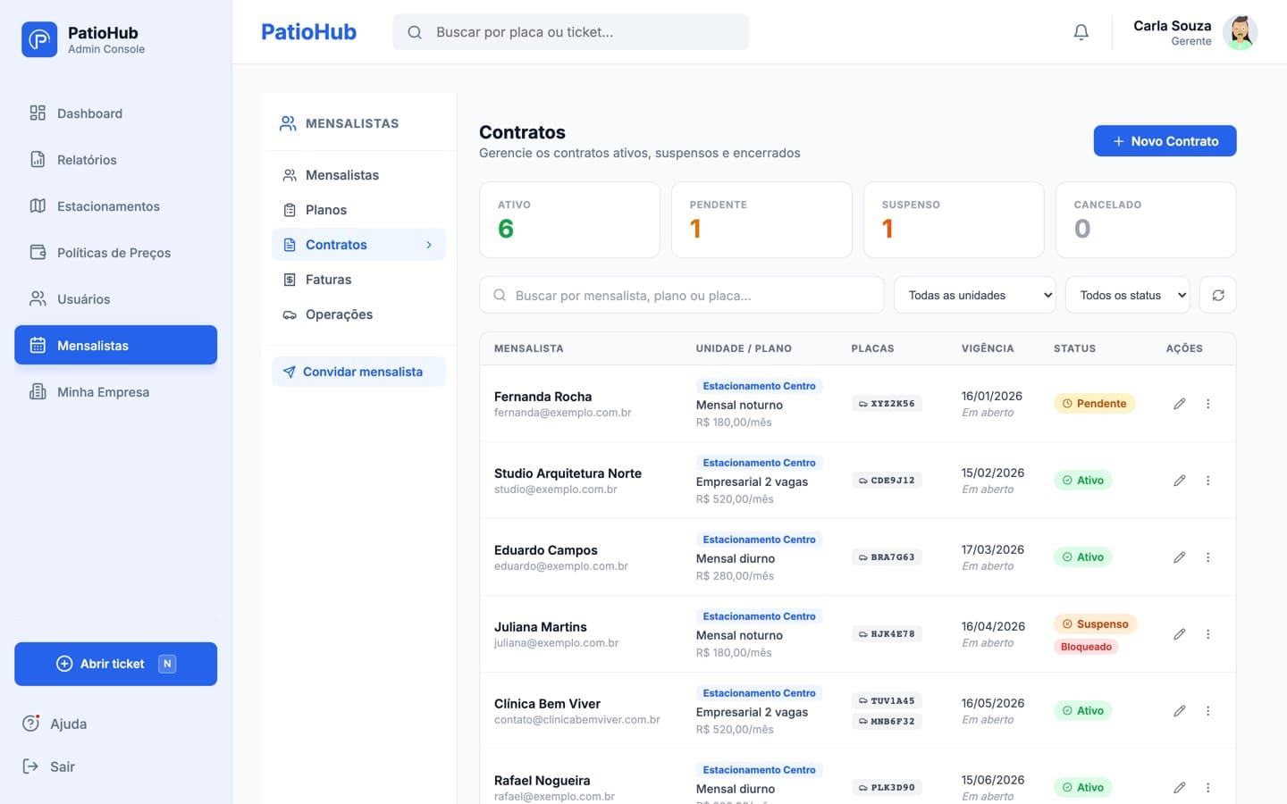Image resolution: width=1287 pixels, height=804 pixels.
Task: Open Políticas de Preços
Action: 115,253
